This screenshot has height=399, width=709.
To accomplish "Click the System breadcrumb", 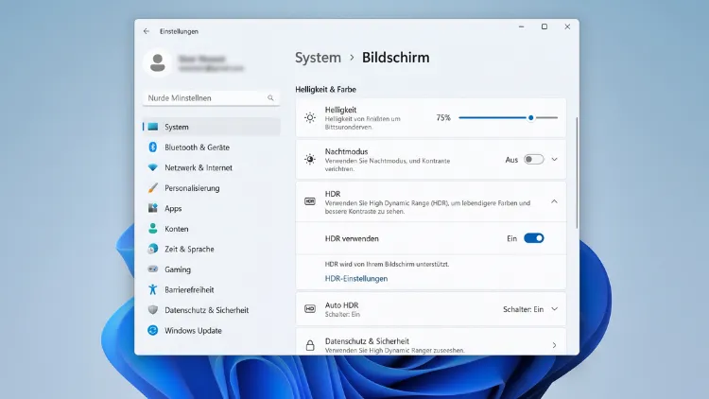I will coord(318,58).
